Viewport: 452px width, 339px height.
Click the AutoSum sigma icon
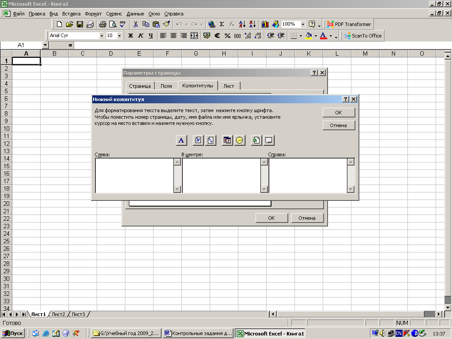(x=222, y=24)
